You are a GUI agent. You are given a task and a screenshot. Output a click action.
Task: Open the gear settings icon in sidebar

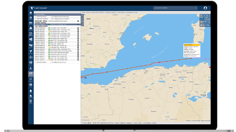31,18
